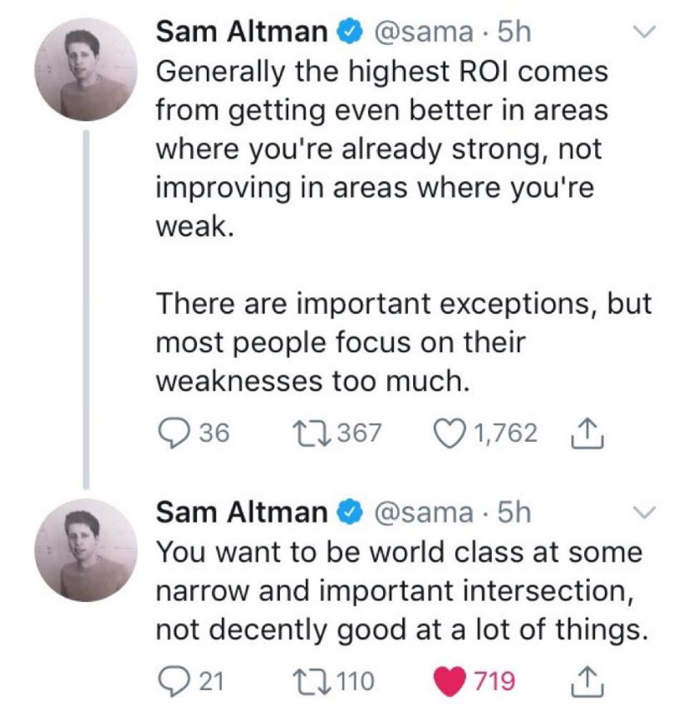Viewport: 688px width, 706px height.
Task: Share the first tweet about highest ROI
Action: (587, 433)
